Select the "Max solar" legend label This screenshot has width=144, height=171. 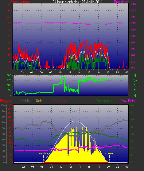point(60,101)
